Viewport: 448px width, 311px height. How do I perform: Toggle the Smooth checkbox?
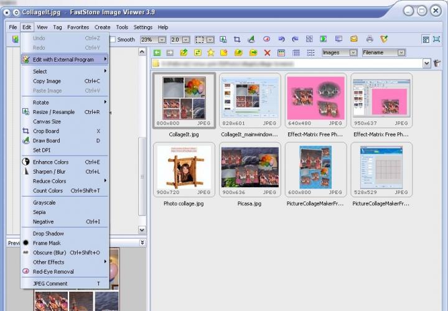(113, 40)
